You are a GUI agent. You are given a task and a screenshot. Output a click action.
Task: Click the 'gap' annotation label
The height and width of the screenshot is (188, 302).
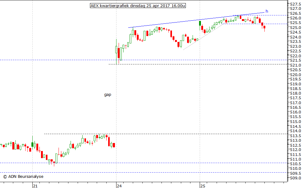[x=108, y=95]
